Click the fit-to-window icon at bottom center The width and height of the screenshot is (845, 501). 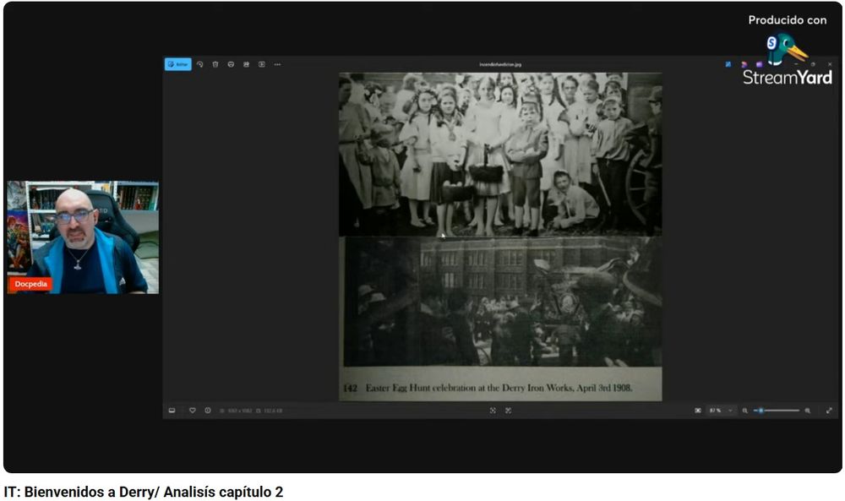(x=493, y=411)
